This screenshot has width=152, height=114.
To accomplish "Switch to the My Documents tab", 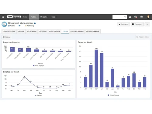I will (32, 31).
